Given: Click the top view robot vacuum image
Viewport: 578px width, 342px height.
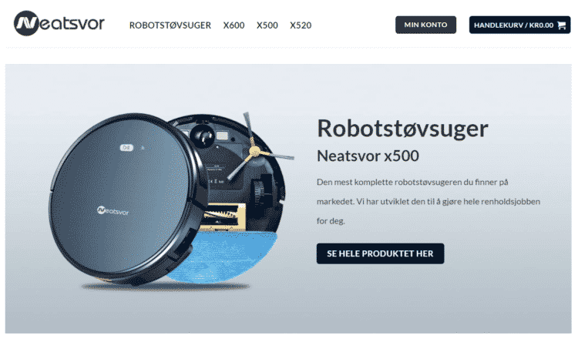Looking at the screenshot, I should [123, 199].
